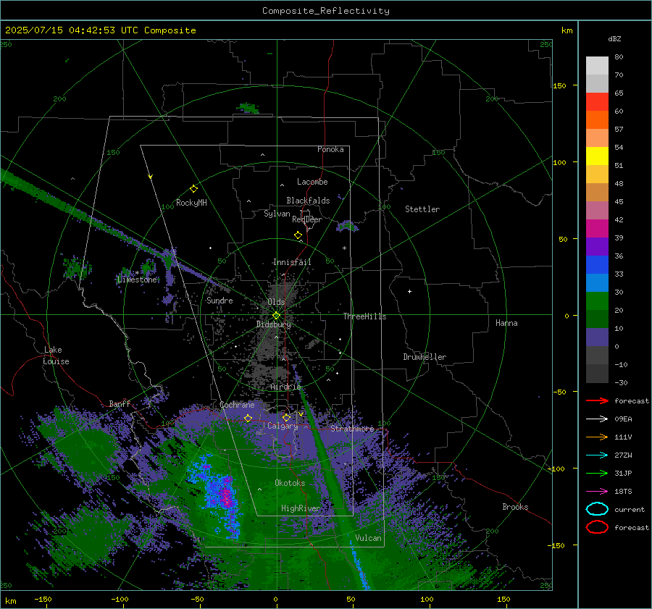Click the small green echo north of the map center
The height and width of the screenshot is (609, 652).
click(x=248, y=108)
